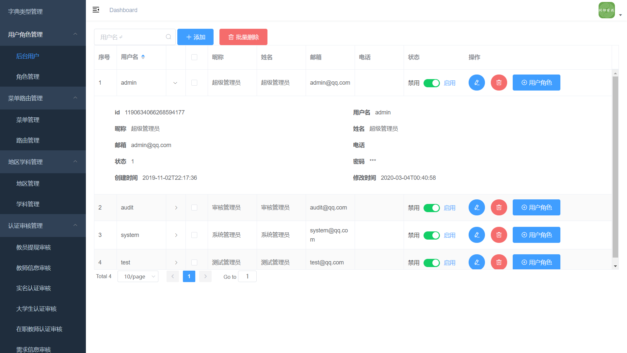This screenshot has width=627, height=353.
Task: Click the red delete icon for admin row
Action: click(x=499, y=83)
